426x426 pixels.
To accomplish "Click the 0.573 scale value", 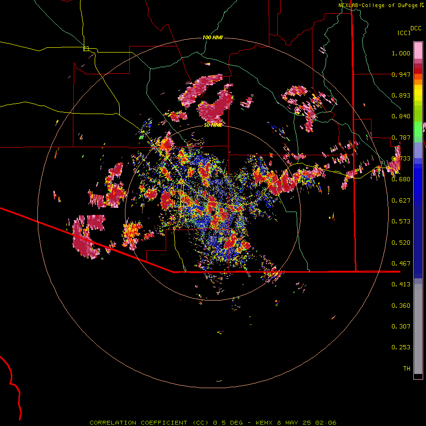I will click(401, 222).
